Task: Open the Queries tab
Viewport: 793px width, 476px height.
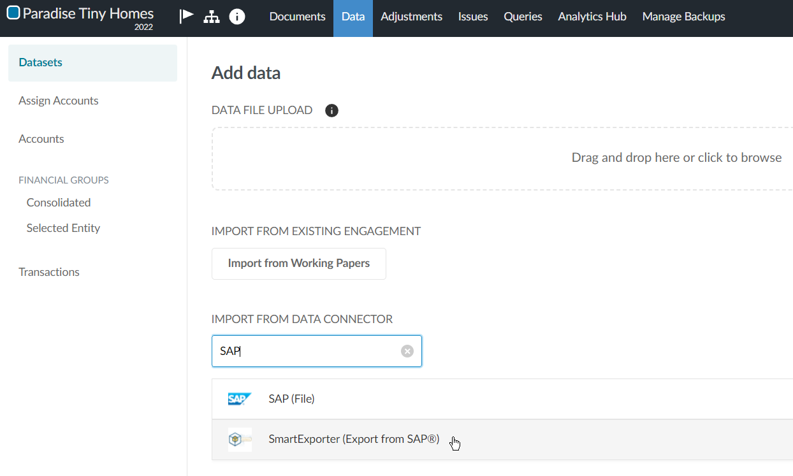Action: 523,17
